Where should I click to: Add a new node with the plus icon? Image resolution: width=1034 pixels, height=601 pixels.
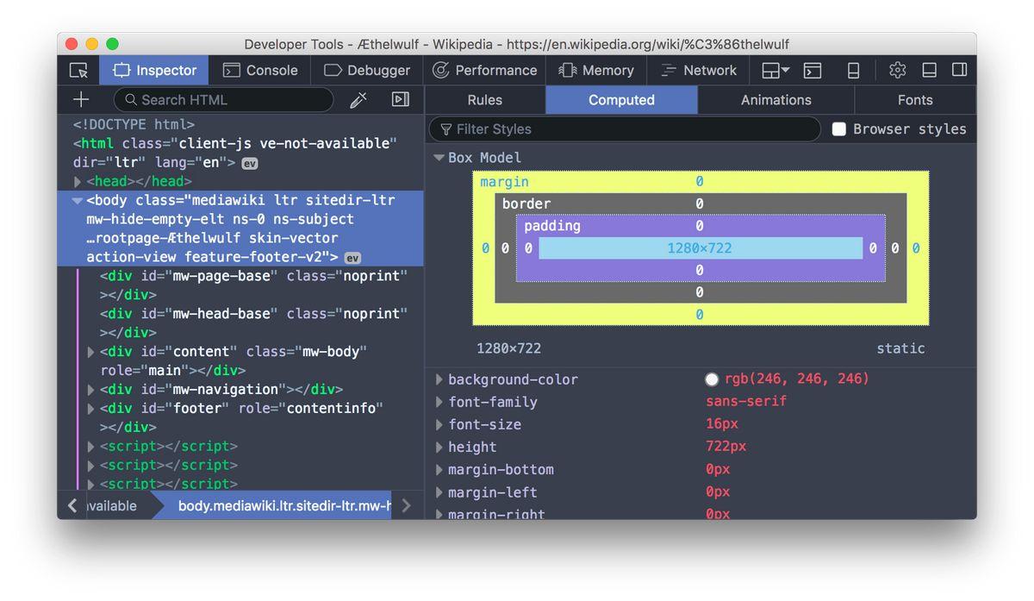[x=81, y=100]
